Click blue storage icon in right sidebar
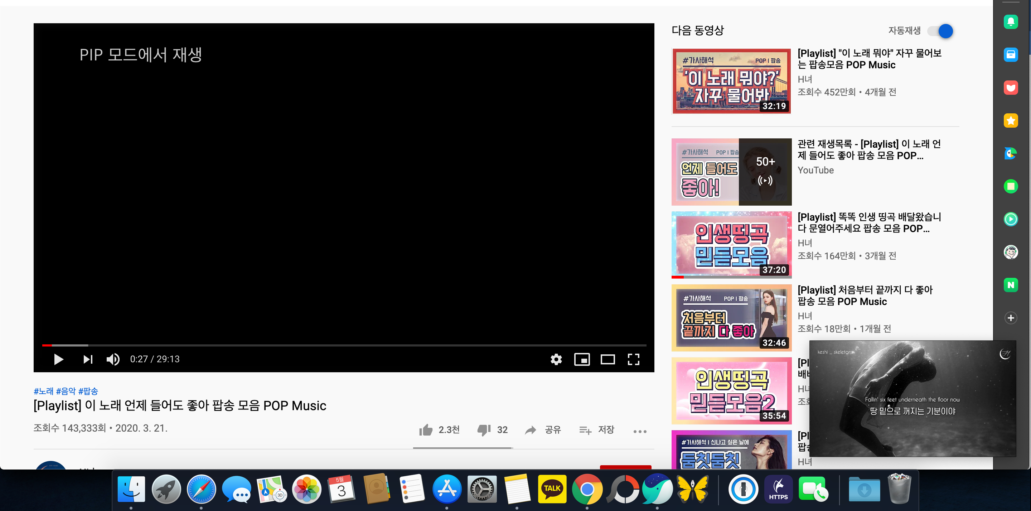Viewport: 1031px width, 511px height. [x=1011, y=54]
